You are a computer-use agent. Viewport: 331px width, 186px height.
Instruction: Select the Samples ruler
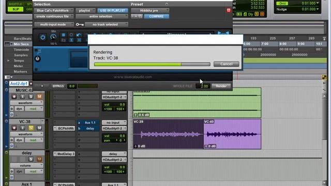pyautogui.click(x=21, y=55)
